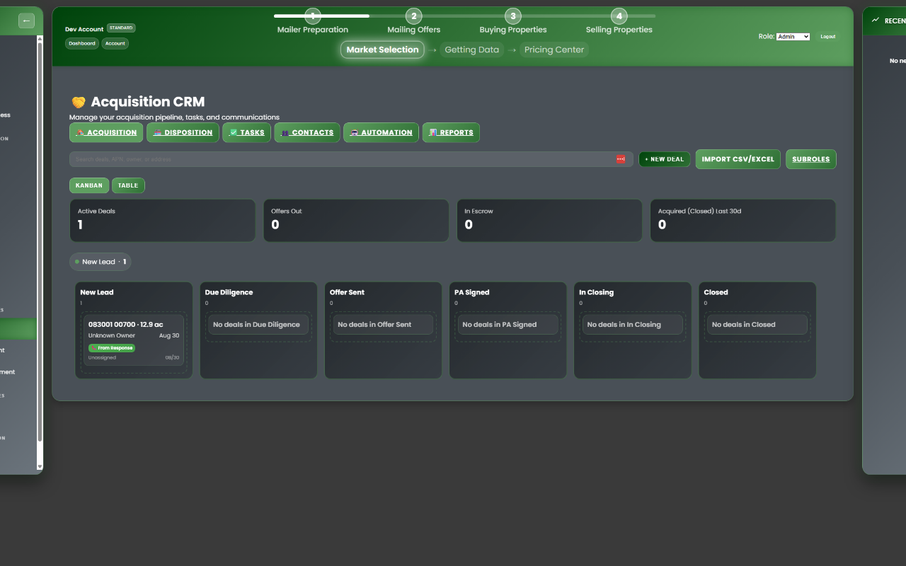Open the Role dropdown showing Admin

[793, 36]
